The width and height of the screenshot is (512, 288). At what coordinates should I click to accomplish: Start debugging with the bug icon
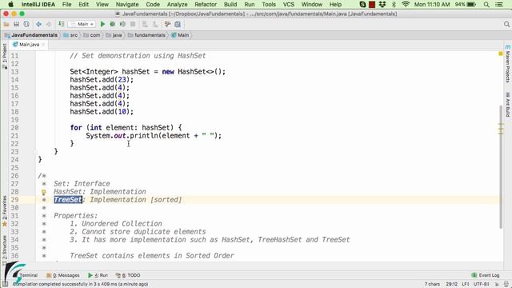[113, 24]
